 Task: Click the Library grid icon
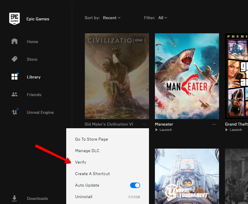pyautogui.click(x=14, y=77)
